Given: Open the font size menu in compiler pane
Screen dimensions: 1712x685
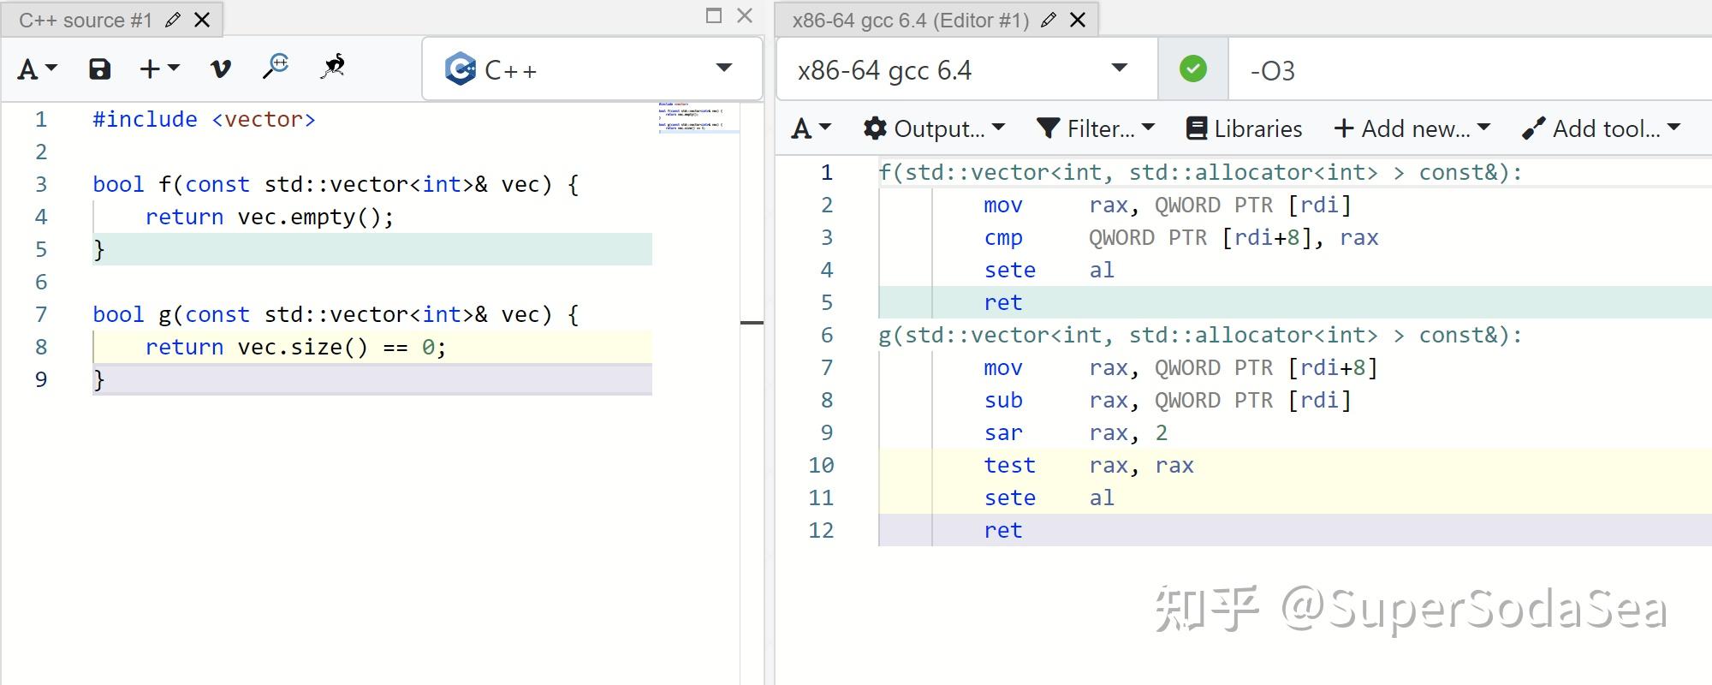Looking at the screenshot, I should click(811, 128).
